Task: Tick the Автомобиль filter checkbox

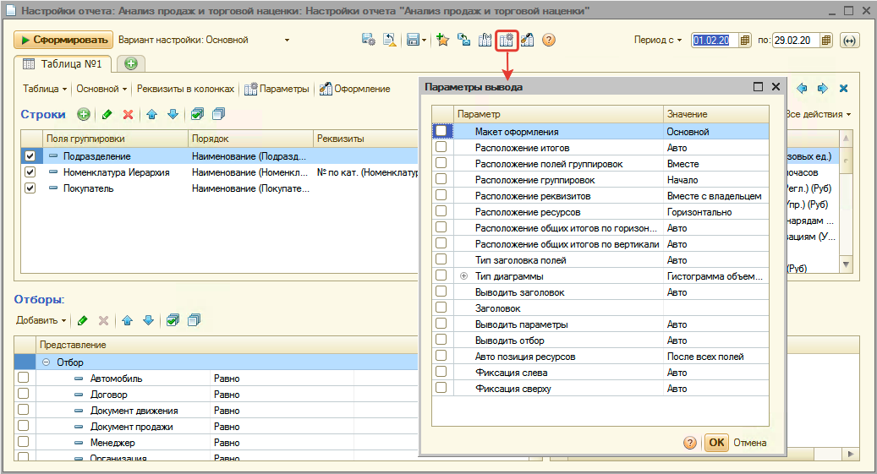Action: pyautogui.click(x=24, y=379)
